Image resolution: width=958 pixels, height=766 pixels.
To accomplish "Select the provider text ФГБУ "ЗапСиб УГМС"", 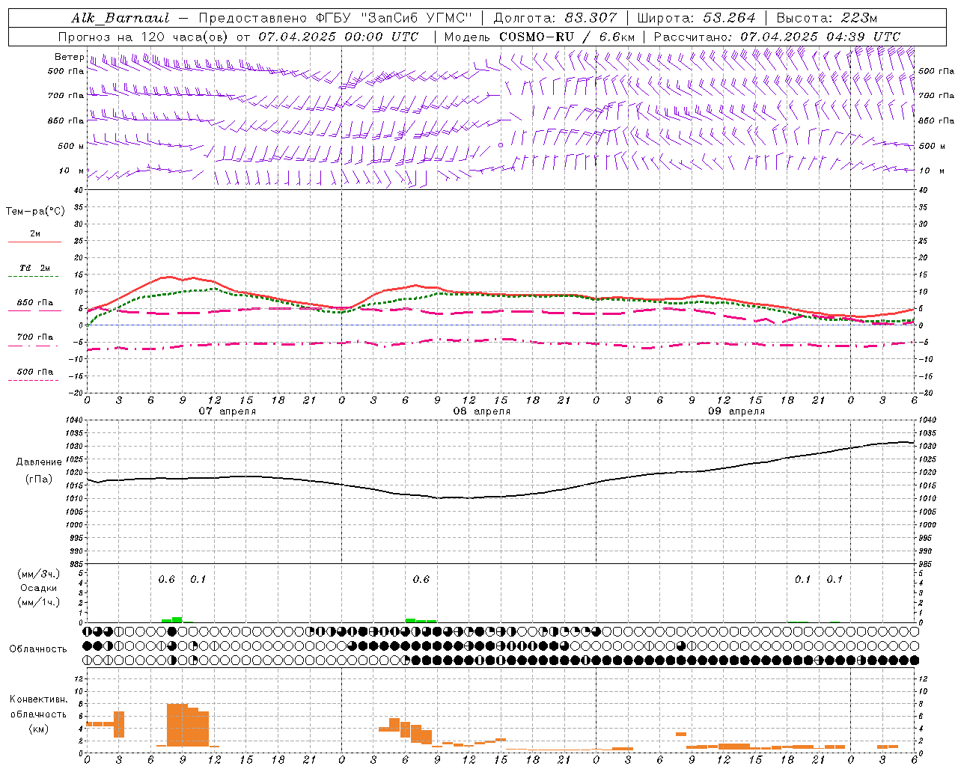I will coord(395,18).
